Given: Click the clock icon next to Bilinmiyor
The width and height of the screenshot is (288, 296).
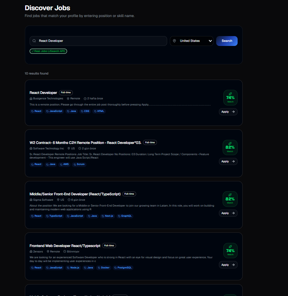Looking at the screenshot, I should [65, 251].
